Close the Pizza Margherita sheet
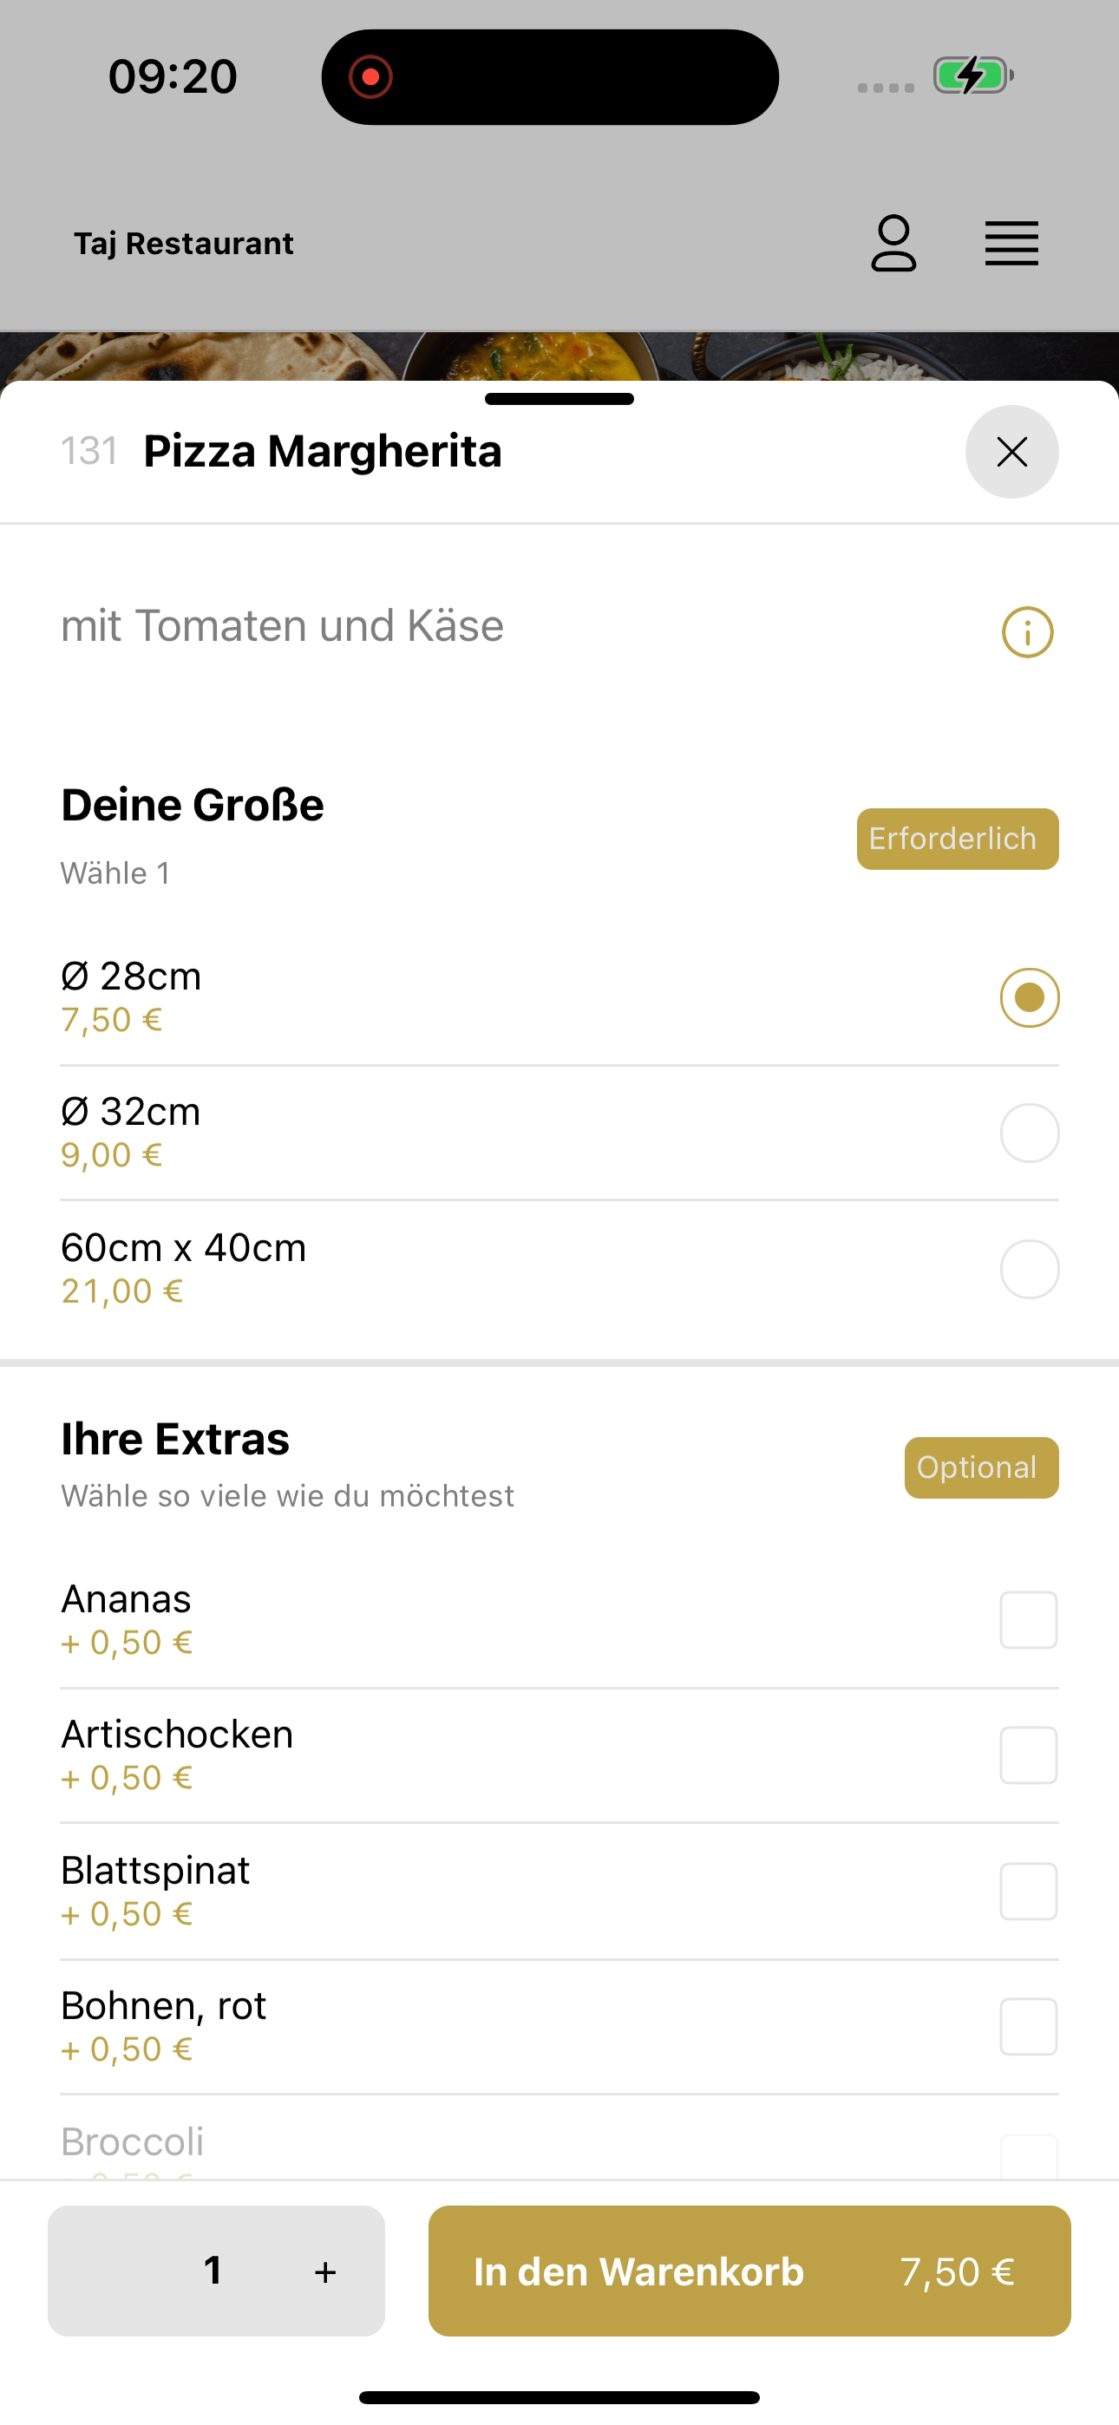 [1011, 452]
